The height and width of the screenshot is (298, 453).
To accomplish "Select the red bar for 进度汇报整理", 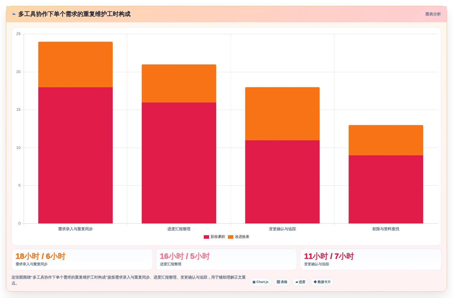I will coord(179,163).
